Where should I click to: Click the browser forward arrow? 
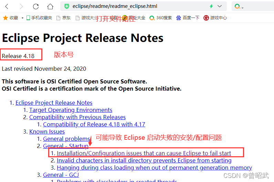tap(21, 7)
